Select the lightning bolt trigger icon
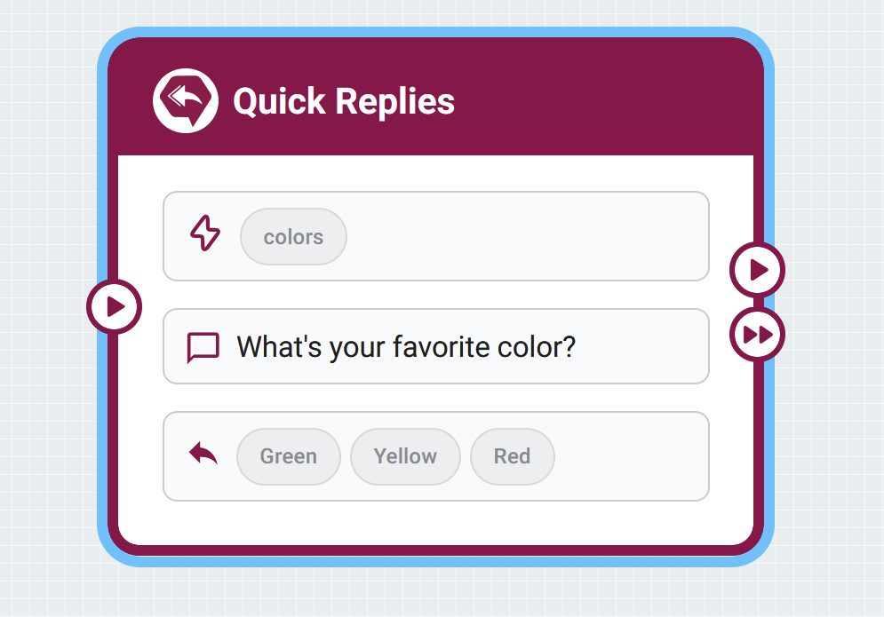Image resolution: width=884 pixels, height=617 pixels. pos(205,233)
